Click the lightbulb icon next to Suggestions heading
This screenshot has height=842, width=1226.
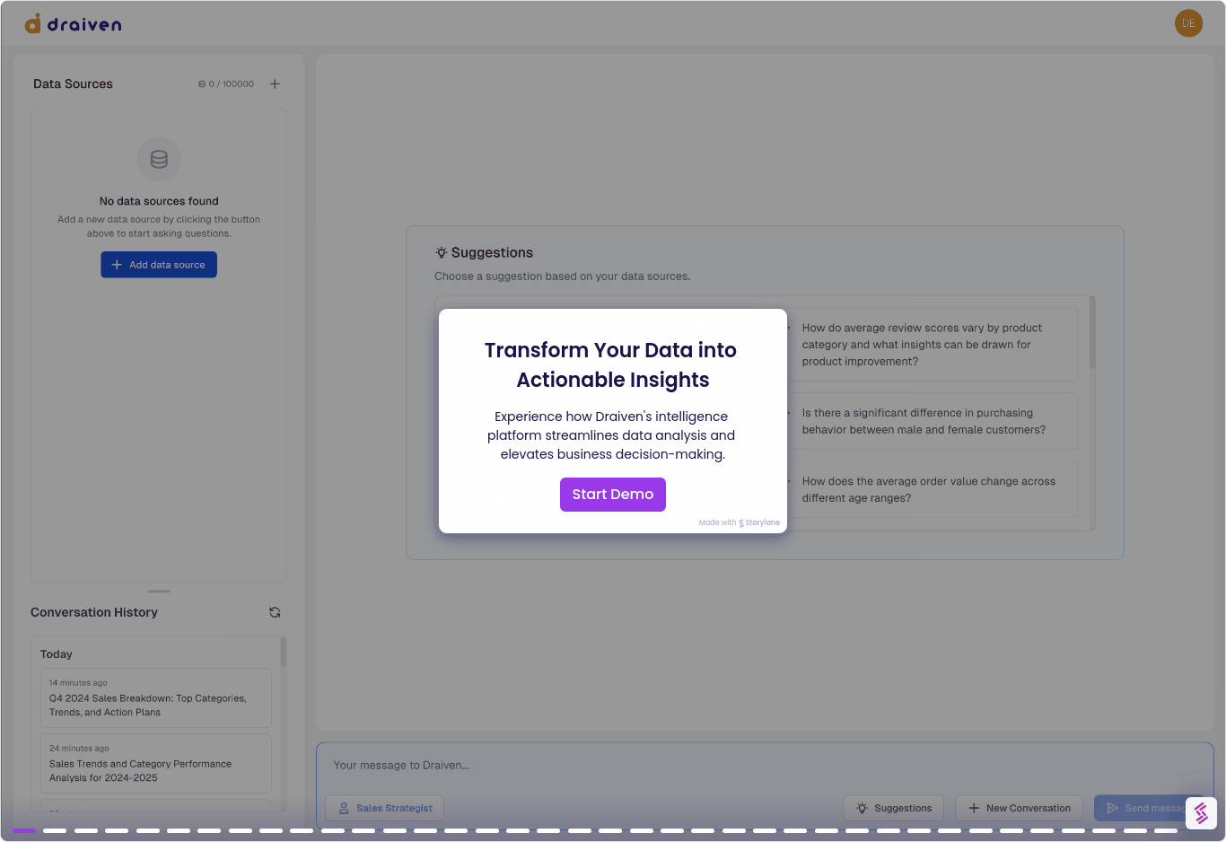(442, 253)
